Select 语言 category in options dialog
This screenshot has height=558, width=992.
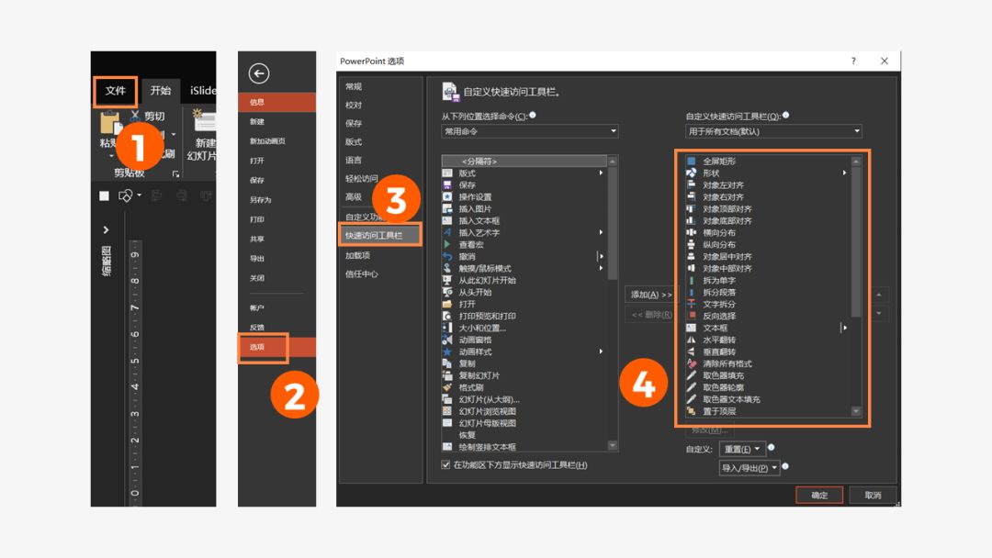pyautogui.click(x=354, y=161)
